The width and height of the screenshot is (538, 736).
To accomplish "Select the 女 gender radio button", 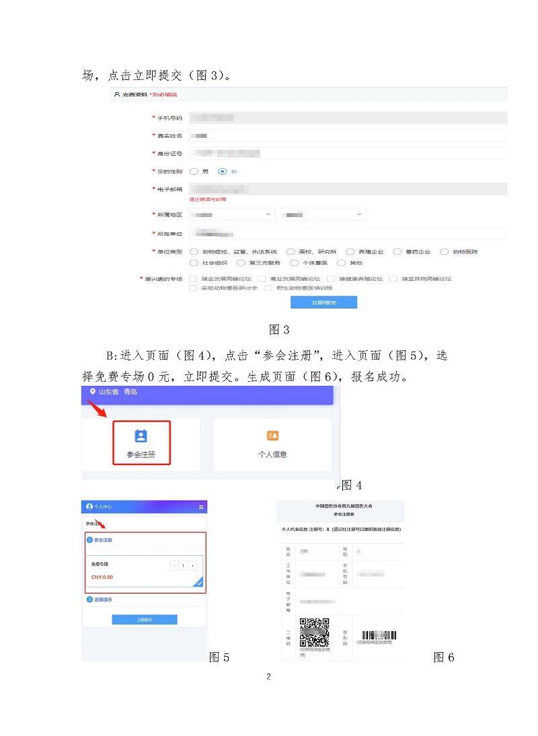I will 222,171.
